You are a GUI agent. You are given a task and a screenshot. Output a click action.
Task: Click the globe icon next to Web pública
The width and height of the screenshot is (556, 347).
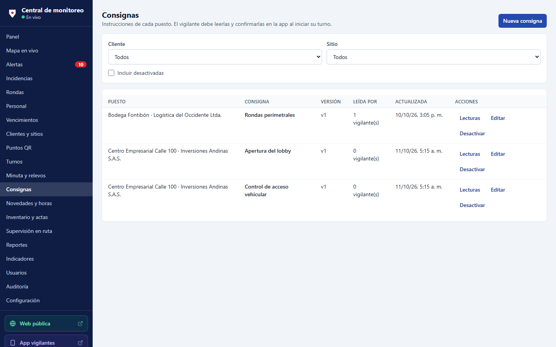click(13, 323)
